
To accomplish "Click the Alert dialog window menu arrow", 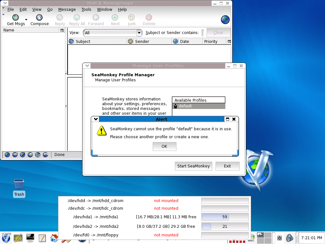I will click(96, 119).
